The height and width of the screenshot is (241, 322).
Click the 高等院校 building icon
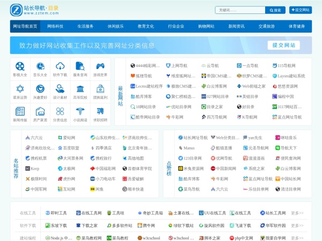[x=80, y=89]
